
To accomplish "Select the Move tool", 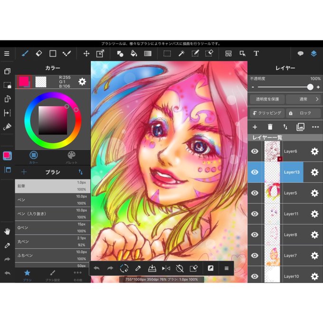I will pyautogui.click(x=86, y=54).
